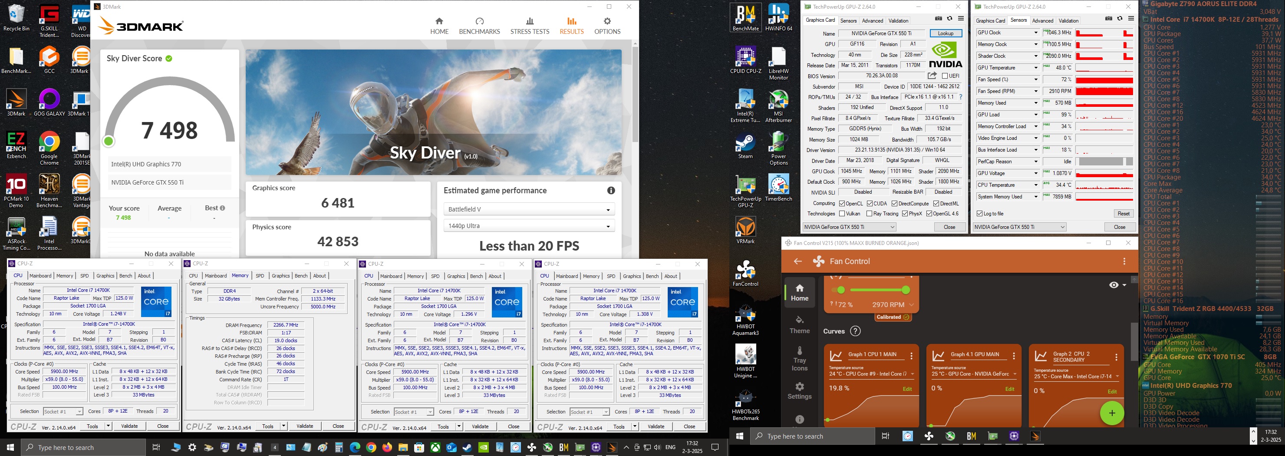Open GPU Temperature sensor dropdown arrow
Screen dimensions: 1285x456
click(x=1035, y=68)
